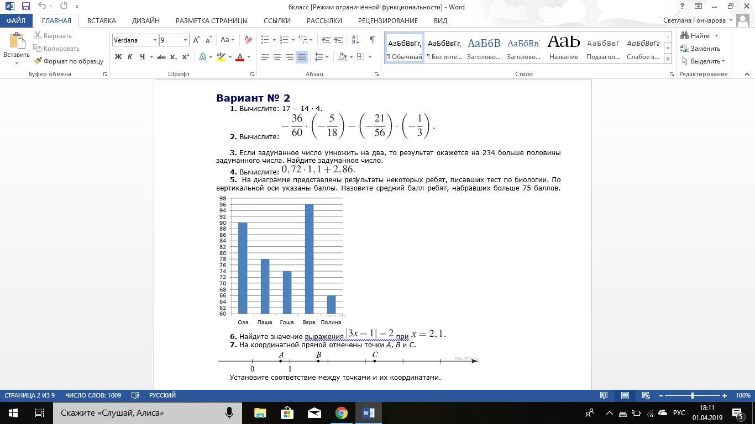Click the word count ЧИСЛО СЛОВ: 1009

coord(93,395)
